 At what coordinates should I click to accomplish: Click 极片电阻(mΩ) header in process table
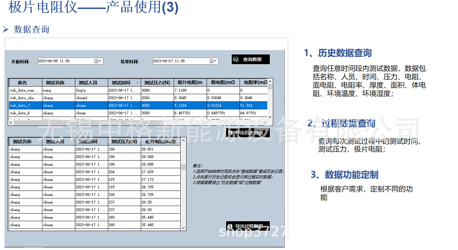pyautogui.click(x=160, y=142)
